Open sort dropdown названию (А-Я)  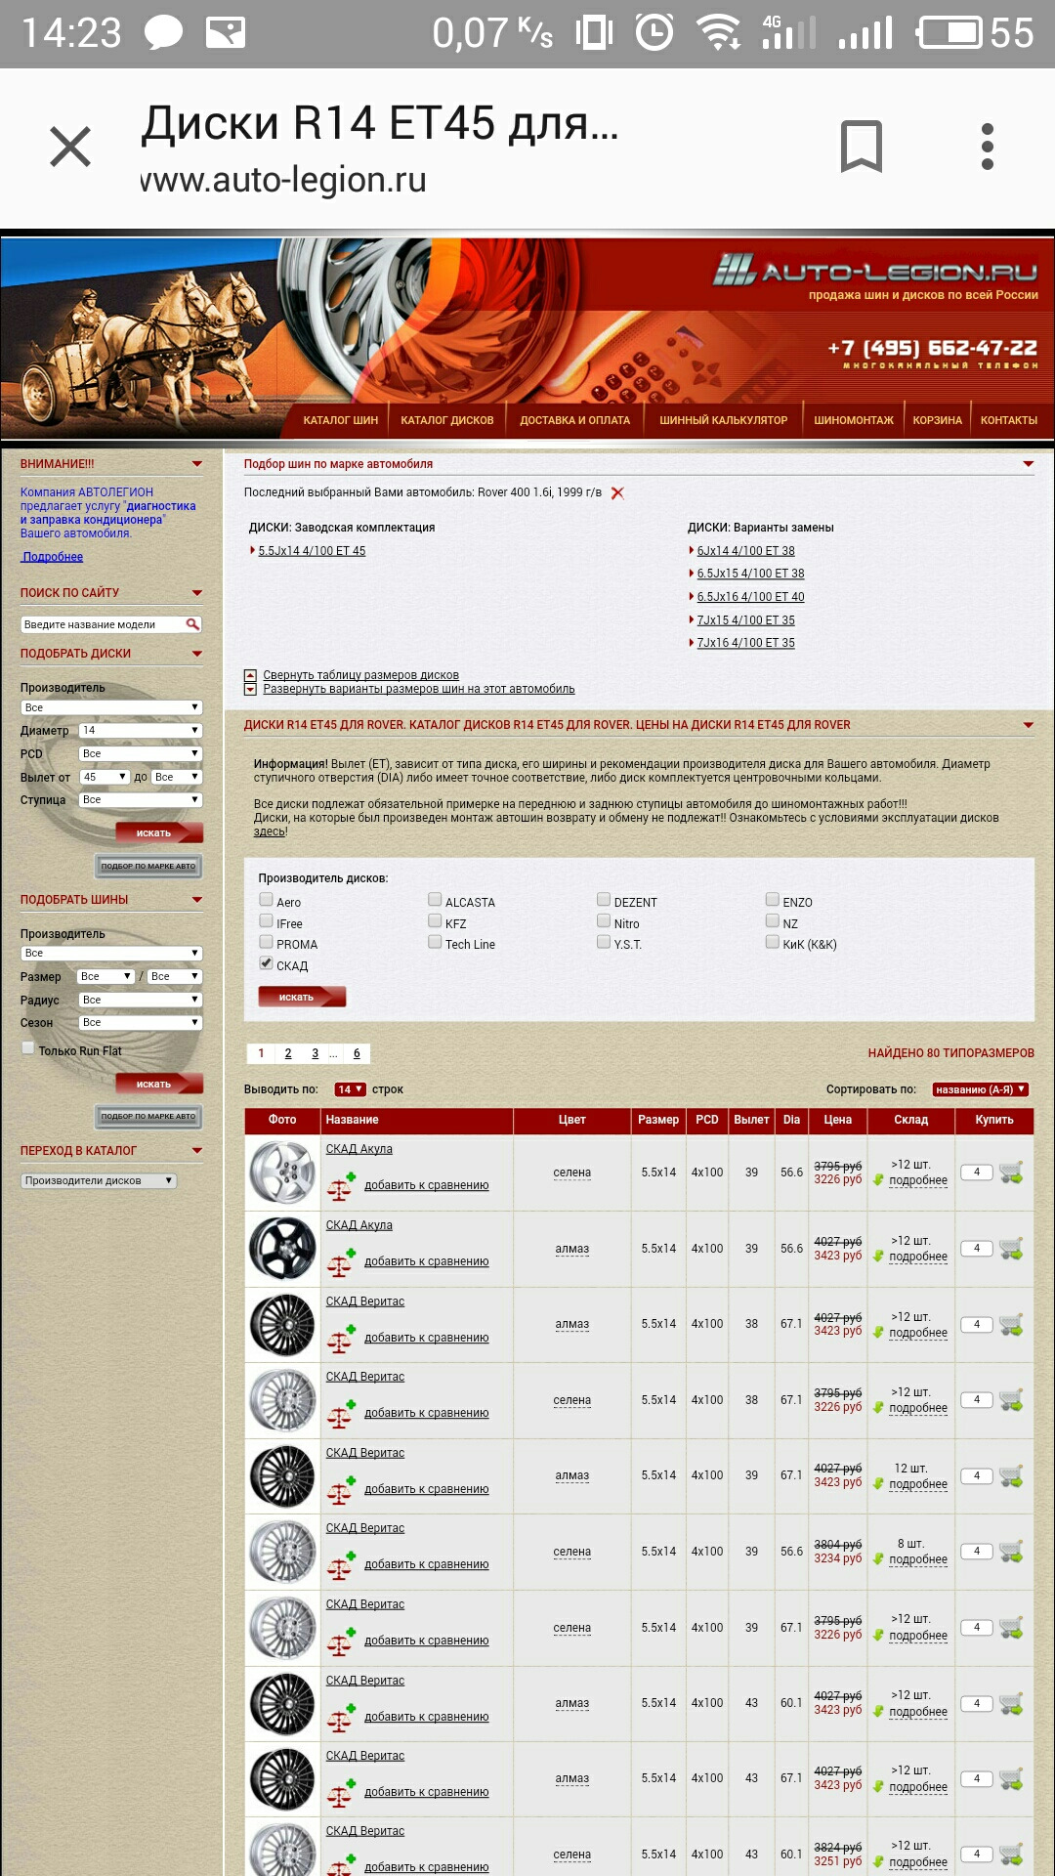980,1089
